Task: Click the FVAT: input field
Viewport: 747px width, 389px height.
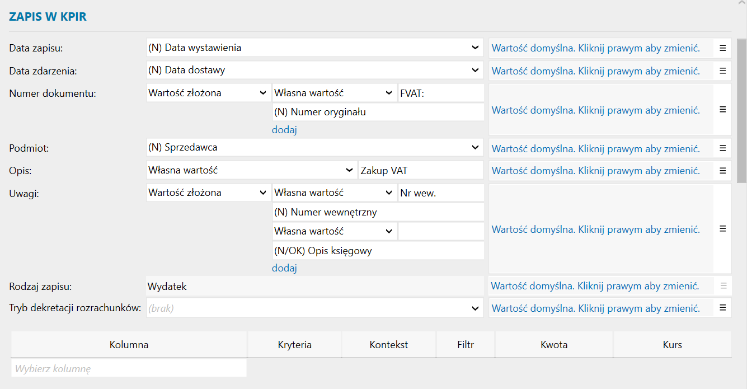Action: 441,93
